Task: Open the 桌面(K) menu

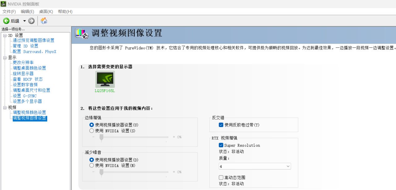Action: (46, 11)
